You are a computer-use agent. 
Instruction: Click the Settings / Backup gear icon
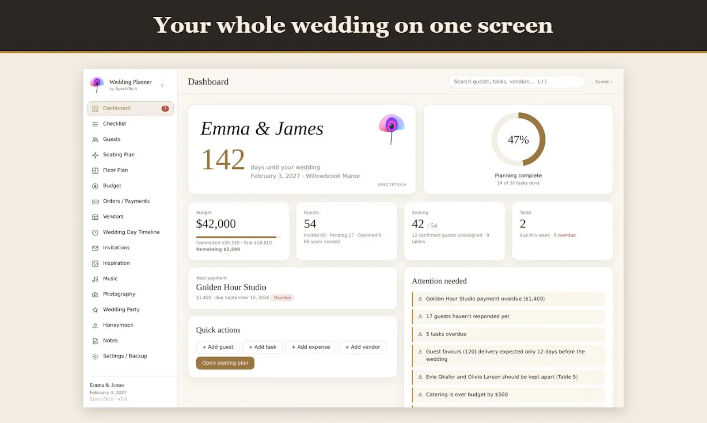(95, 356)
